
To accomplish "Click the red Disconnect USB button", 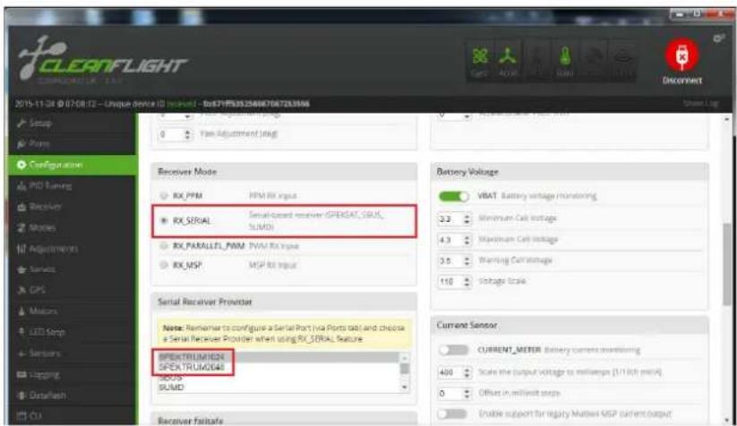I will tap(682, 55).
